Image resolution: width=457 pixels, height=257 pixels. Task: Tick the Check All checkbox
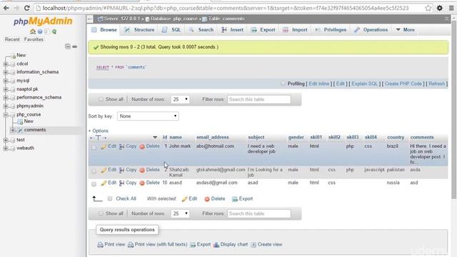pos(110,198)
